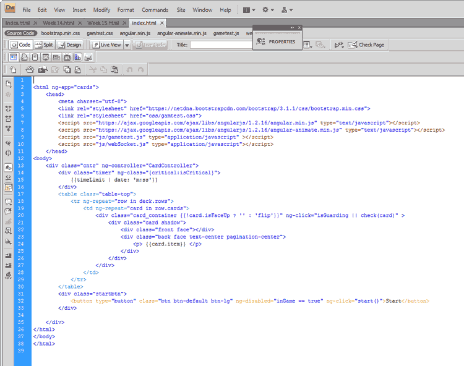This screenshot has height=366, width=464.
Task: Toggle Live View mode
Action: click(106, 45)
